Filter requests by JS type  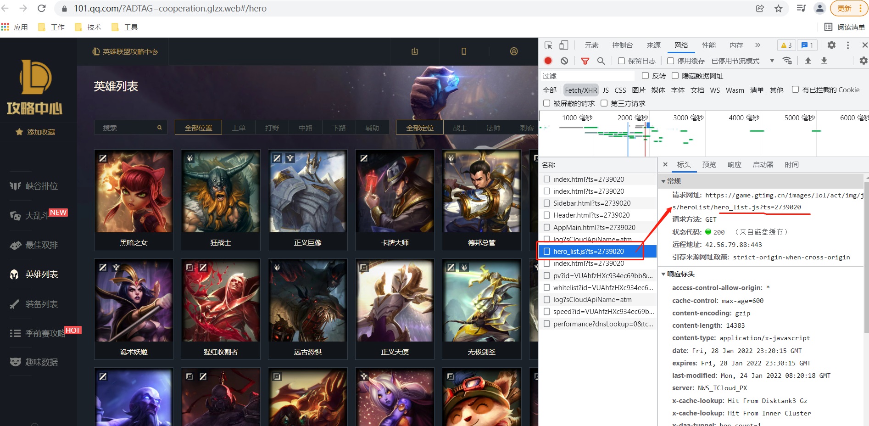[x=606, y=90]
